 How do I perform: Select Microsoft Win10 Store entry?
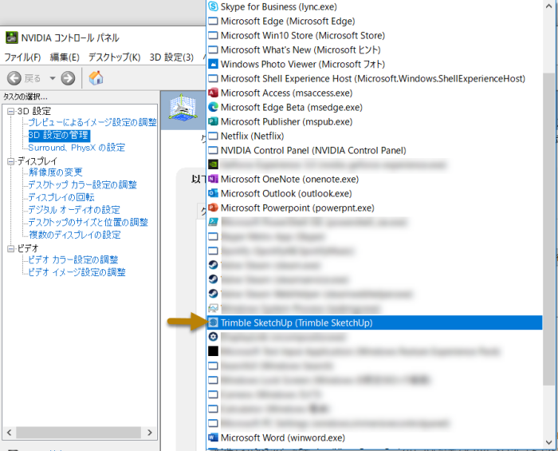pyautogui.click(x=375, y=36)
